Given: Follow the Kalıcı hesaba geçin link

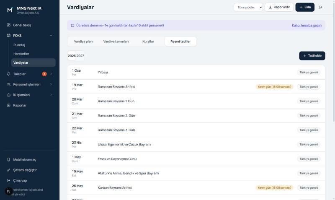Looking at the screenshot, I should point(307,26).
